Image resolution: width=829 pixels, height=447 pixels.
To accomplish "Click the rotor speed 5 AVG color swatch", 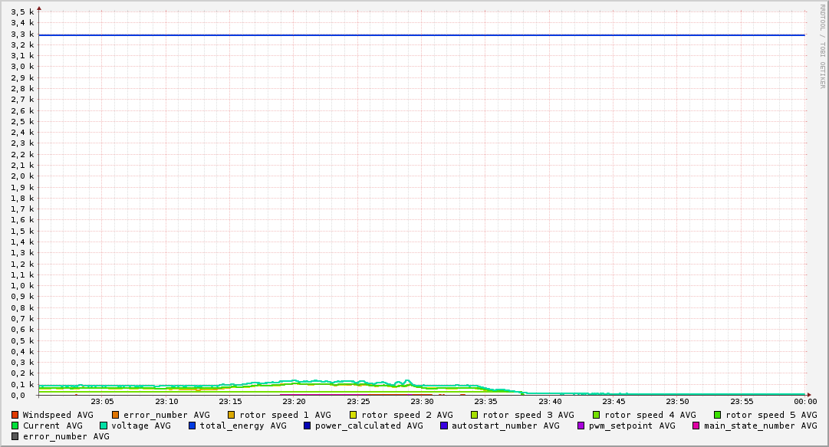I will pyautogui.click(x=718, y=415).
